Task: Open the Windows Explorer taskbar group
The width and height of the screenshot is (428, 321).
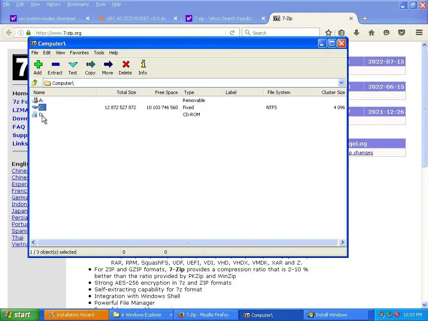Action: point(142,315)
